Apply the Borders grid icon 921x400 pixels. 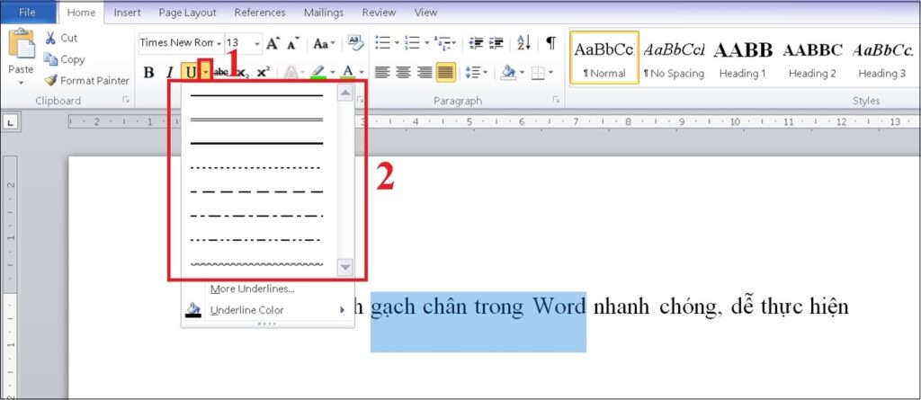point(538,73)
